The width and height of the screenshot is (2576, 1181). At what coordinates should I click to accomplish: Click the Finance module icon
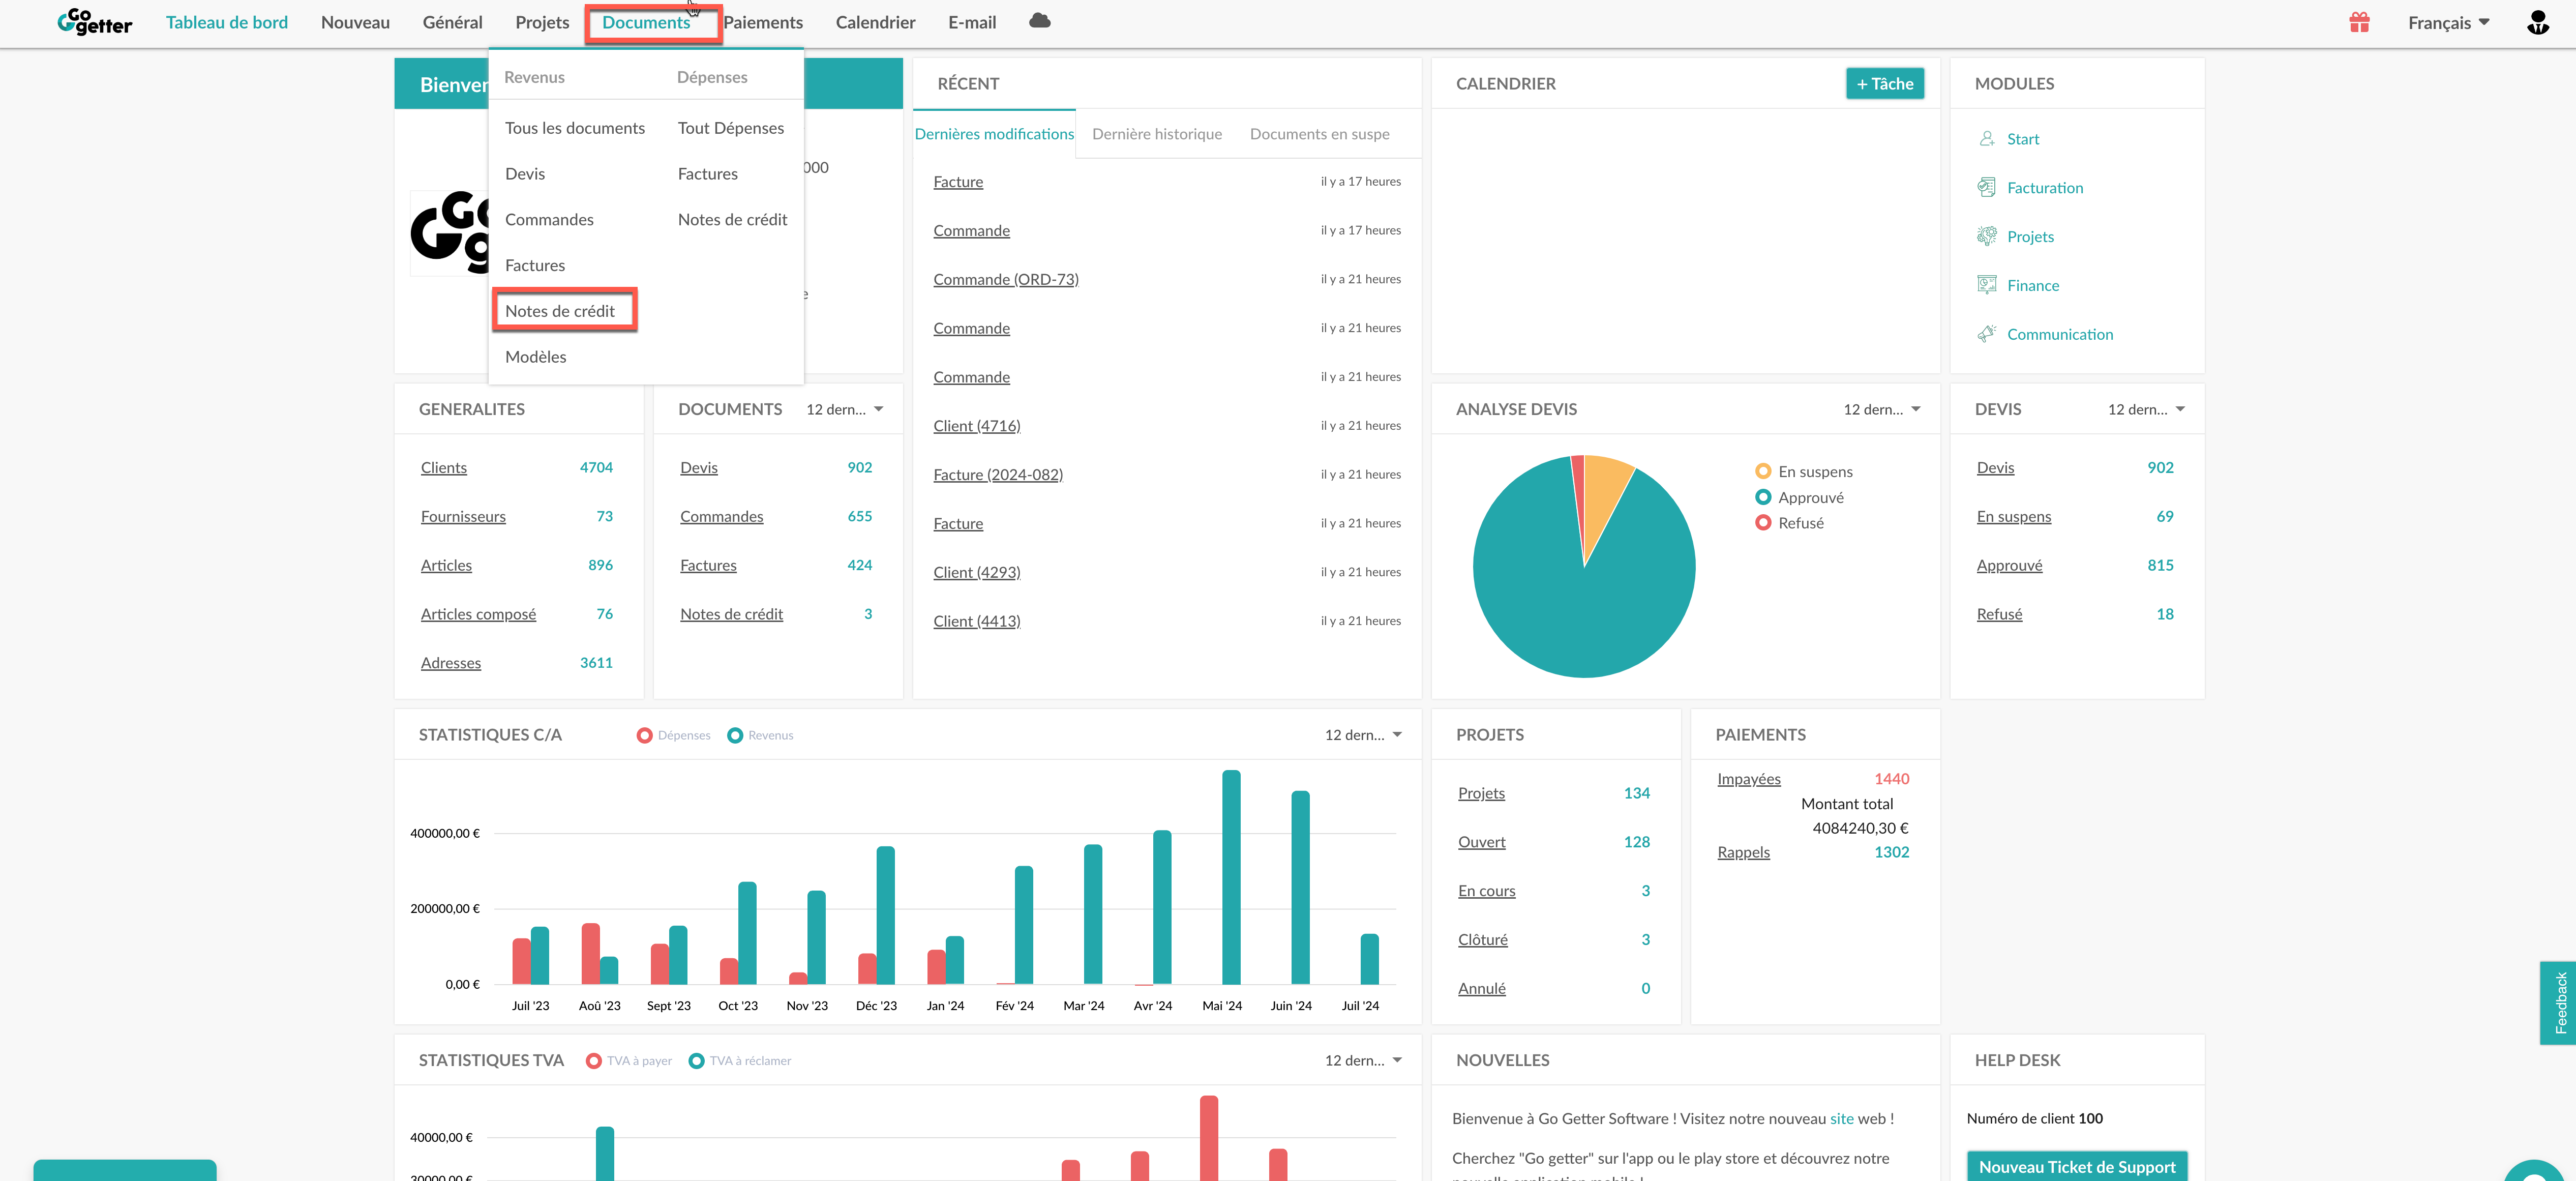click(1986, 286)
